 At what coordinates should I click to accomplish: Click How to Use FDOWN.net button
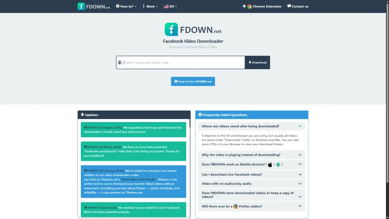[x=193, y=81]
